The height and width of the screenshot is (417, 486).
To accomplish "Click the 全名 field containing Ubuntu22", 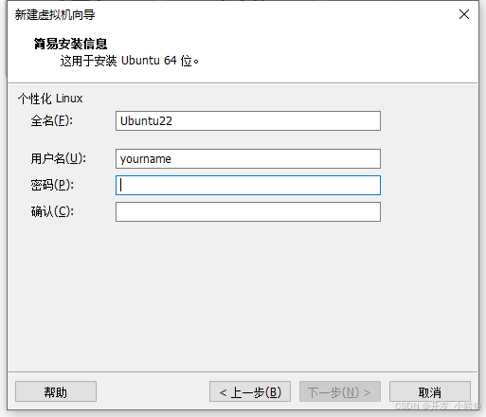I will pyautogui.click(x=248, y=120).
